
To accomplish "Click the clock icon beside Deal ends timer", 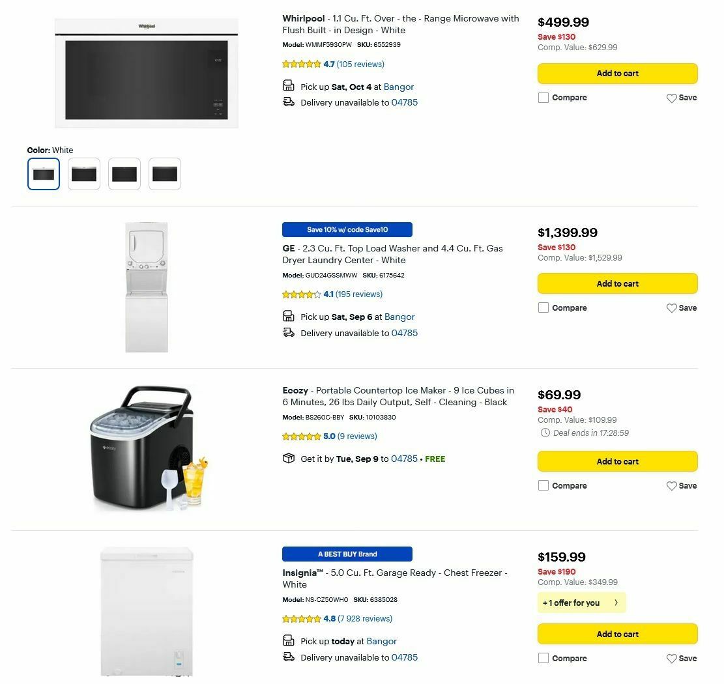I will pos(545,433).
